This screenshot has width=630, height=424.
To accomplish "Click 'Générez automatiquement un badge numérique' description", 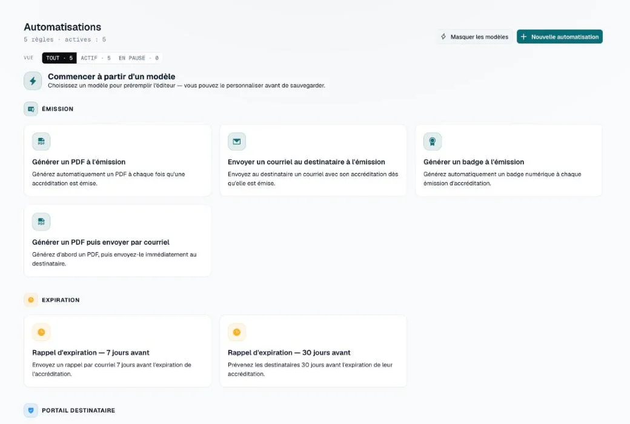I will (x=502, y=178).
